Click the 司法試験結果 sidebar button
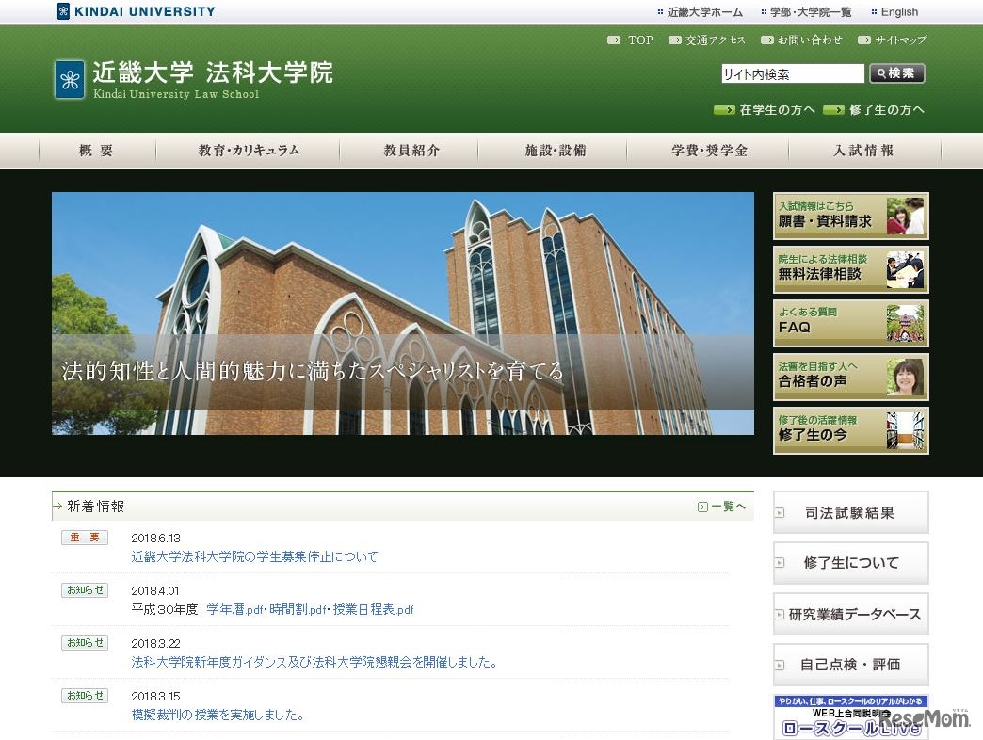The height and width of the screenshot is (740, 983). click(850, 511)
